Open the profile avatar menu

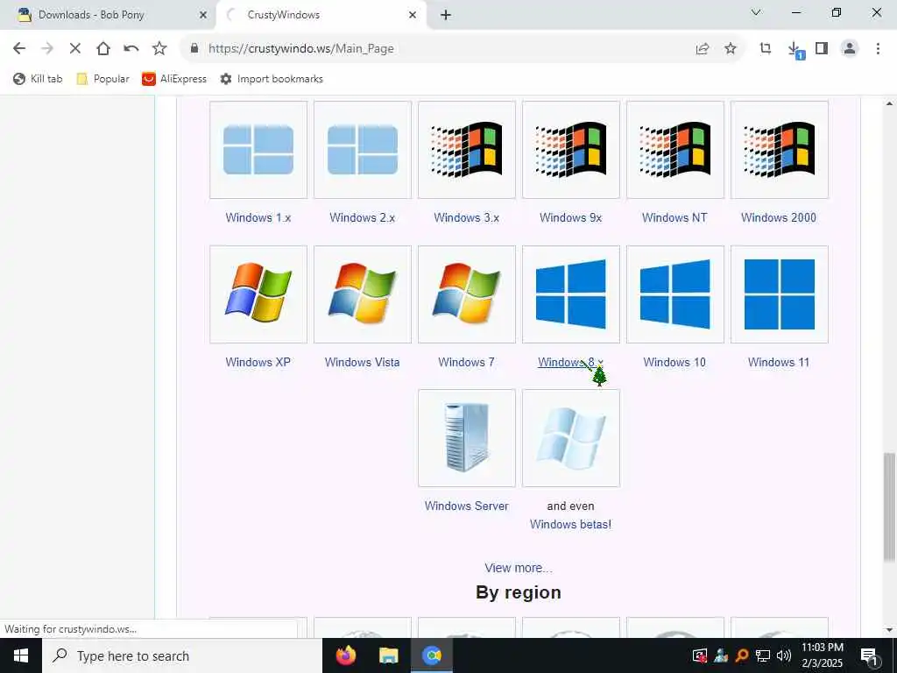(x=850, y=49)
